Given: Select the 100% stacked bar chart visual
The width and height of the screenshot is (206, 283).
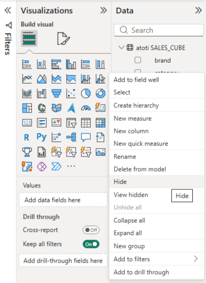Looking at the screenshot, I should [86, 64].
